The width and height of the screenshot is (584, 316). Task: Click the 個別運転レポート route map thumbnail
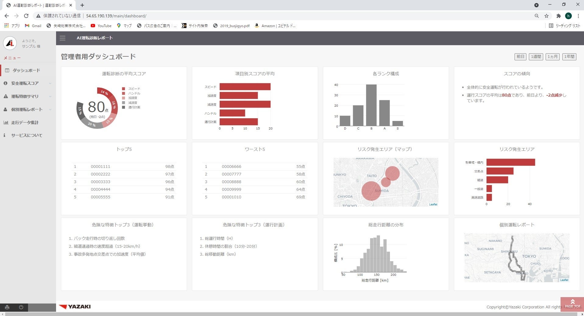tap(517, 258)
